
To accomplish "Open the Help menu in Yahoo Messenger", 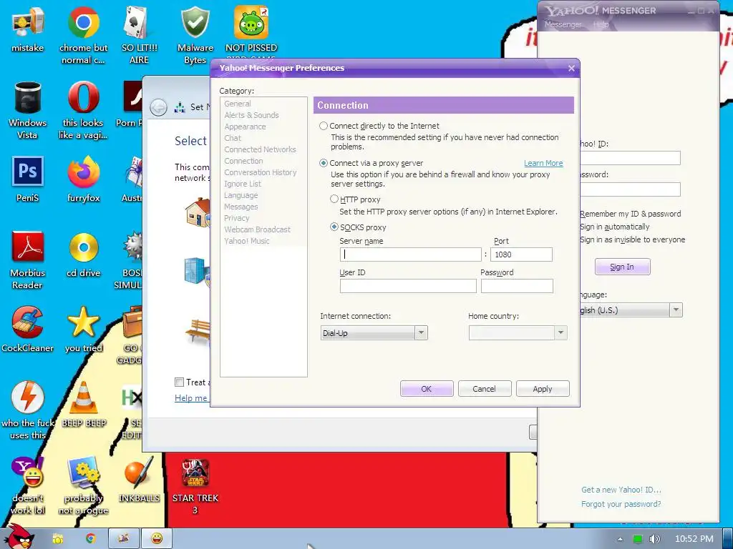I will (601, 24).
